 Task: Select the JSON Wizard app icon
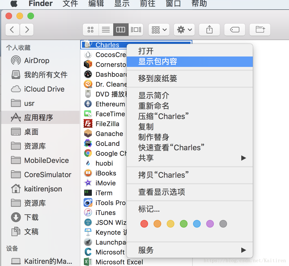coord(88,222)
